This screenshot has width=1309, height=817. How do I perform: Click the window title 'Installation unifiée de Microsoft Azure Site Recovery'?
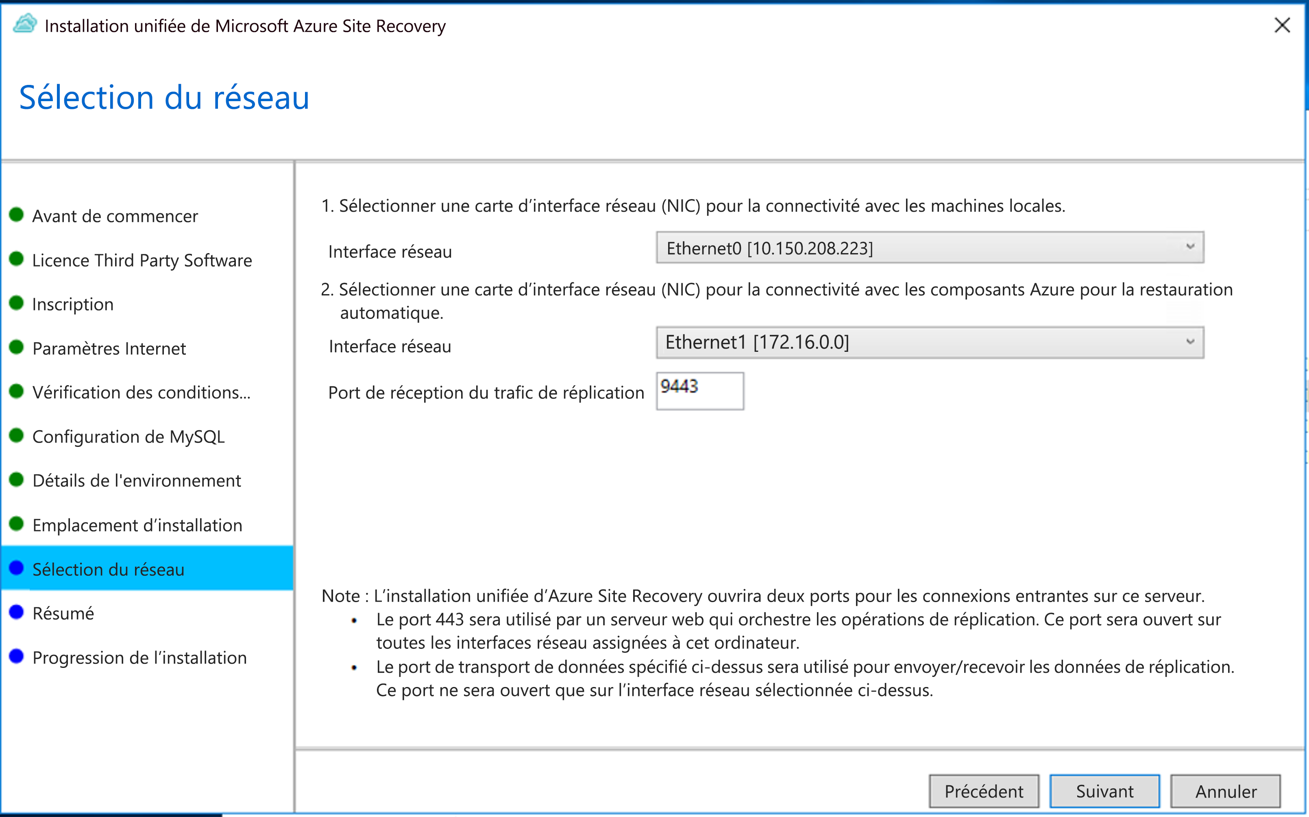click(245, 26)
